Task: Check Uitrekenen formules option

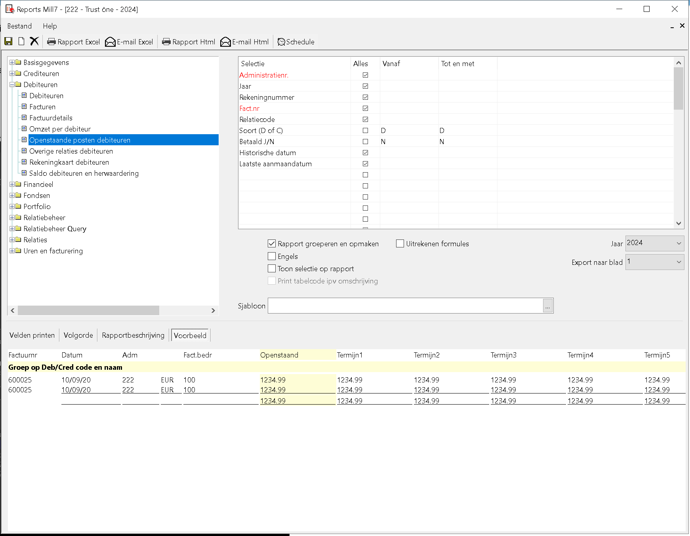Action: (x=400, y=244)
